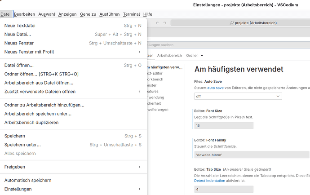Click the settings search field
310x195 pixels.
pyautogui.click(x=228, y=44)
